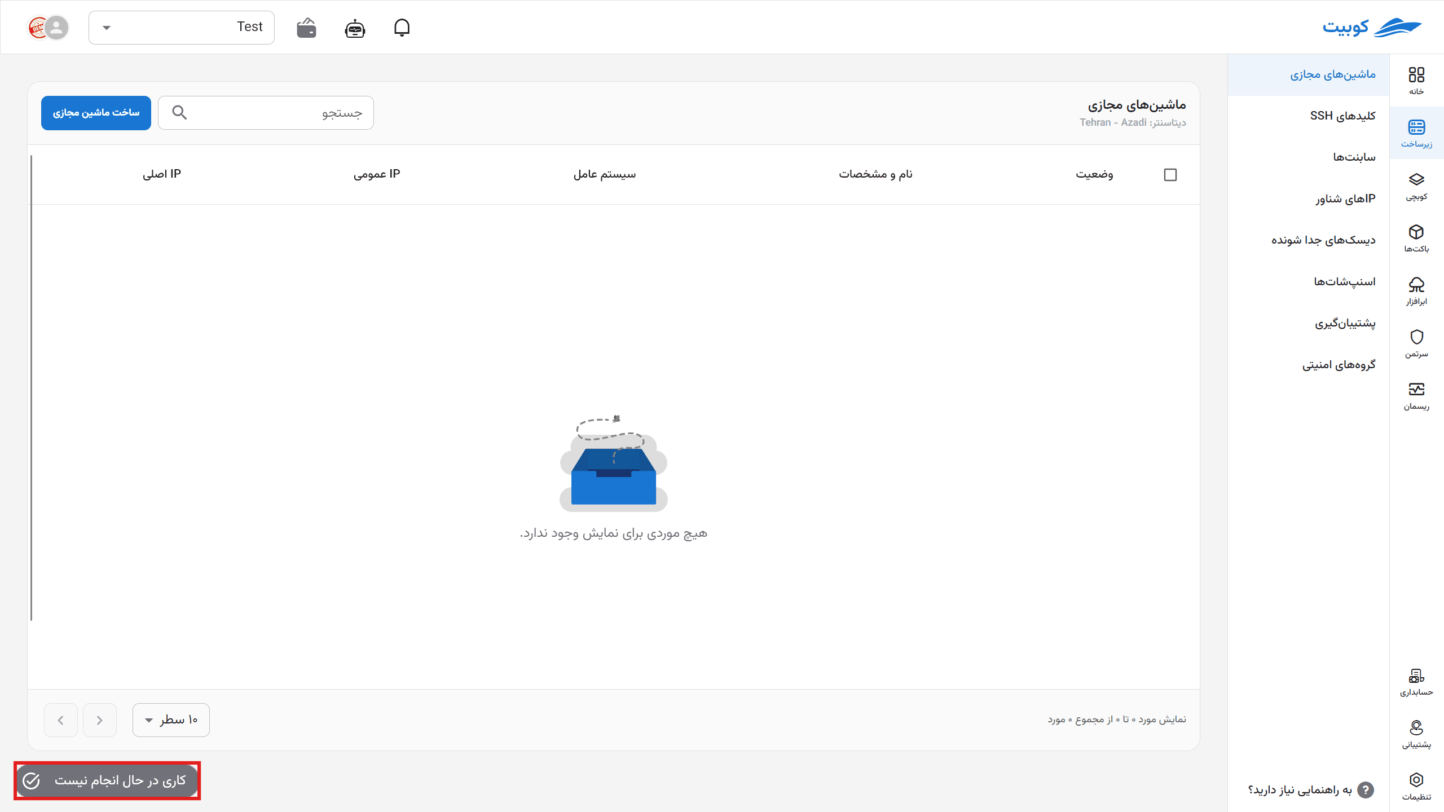Image resolution: width=1444 pixels, height=812 pixels.
Task: Click the سیستم عامل column header
Action: point(605,174)
